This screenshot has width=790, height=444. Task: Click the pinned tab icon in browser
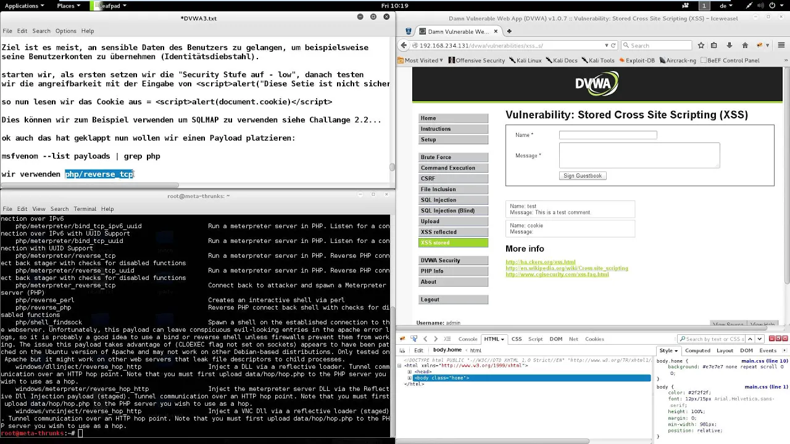tap(409, 31)
